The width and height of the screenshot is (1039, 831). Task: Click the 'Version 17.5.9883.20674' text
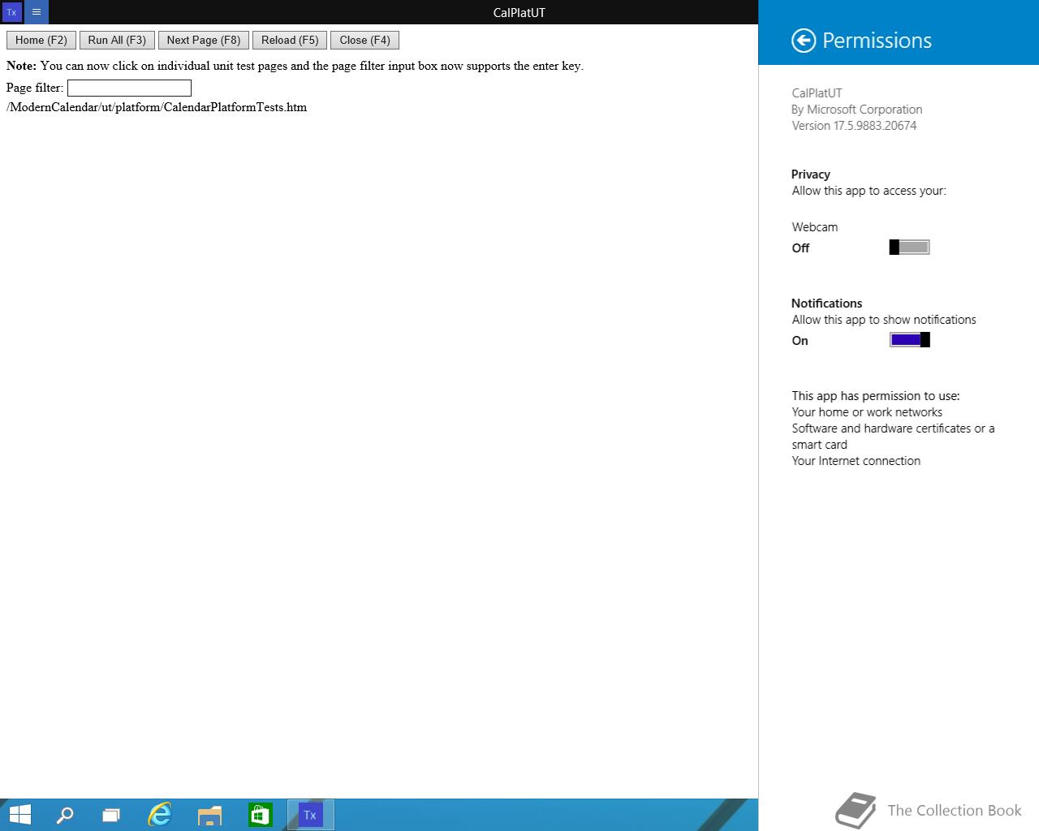coord(854,126)
